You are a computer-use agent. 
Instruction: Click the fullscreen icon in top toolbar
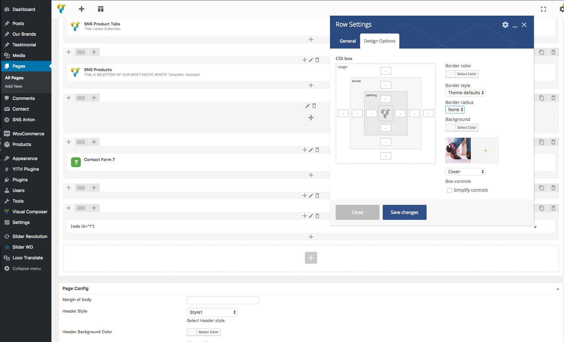pos(543,9)
